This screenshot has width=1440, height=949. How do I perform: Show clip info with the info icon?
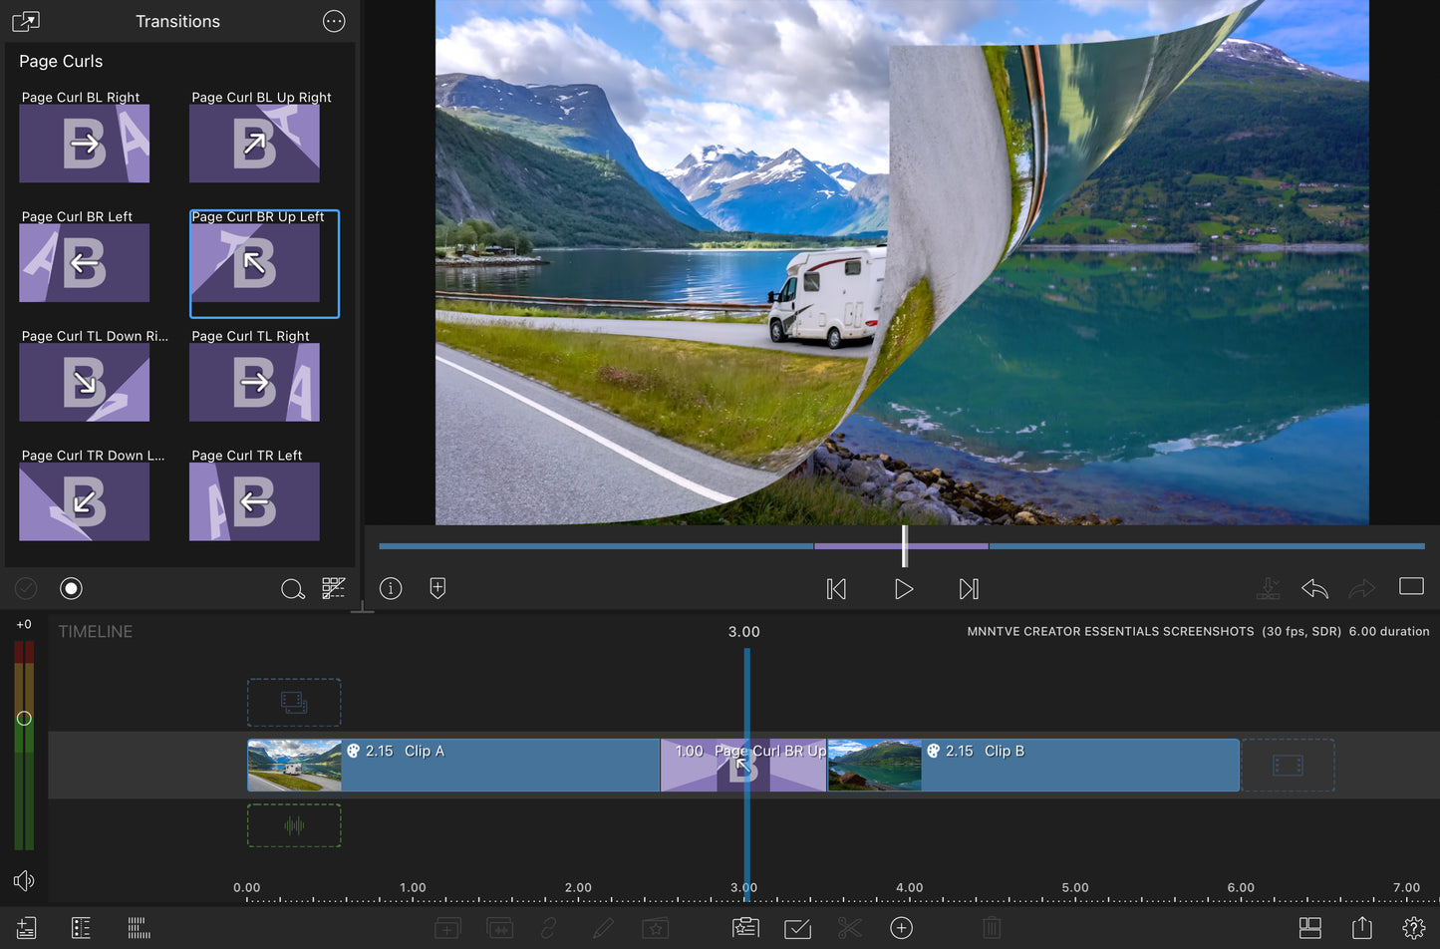click(391, 588)
